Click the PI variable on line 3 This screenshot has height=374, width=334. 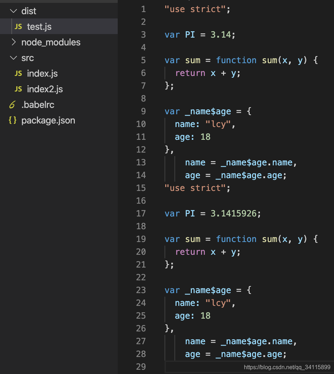click(x=190, y=34)
